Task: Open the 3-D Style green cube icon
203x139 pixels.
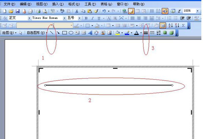Action: coord(172,33)
